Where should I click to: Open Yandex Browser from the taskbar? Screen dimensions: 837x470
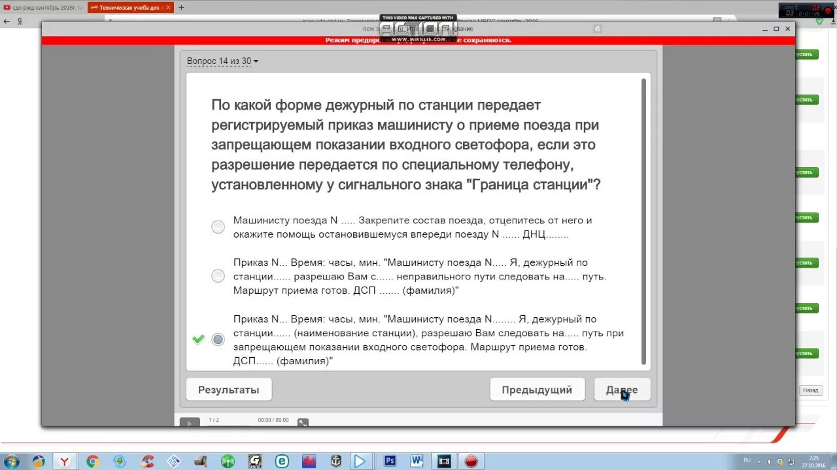click(65, 462)
